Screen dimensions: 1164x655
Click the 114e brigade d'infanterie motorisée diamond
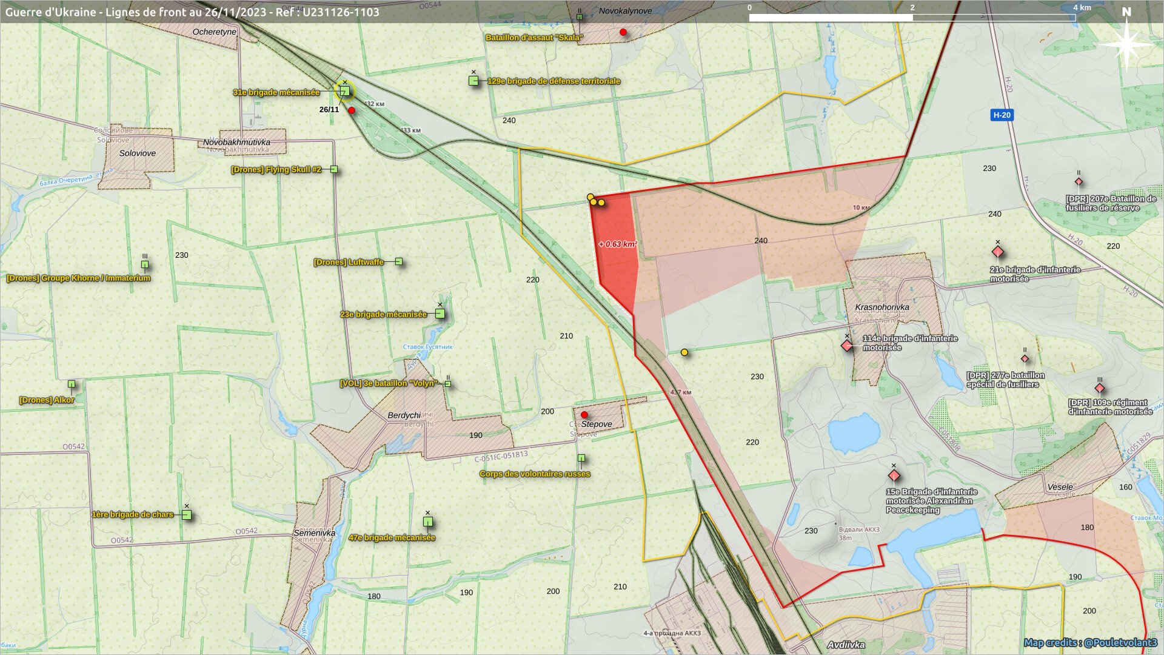point(847,346)
